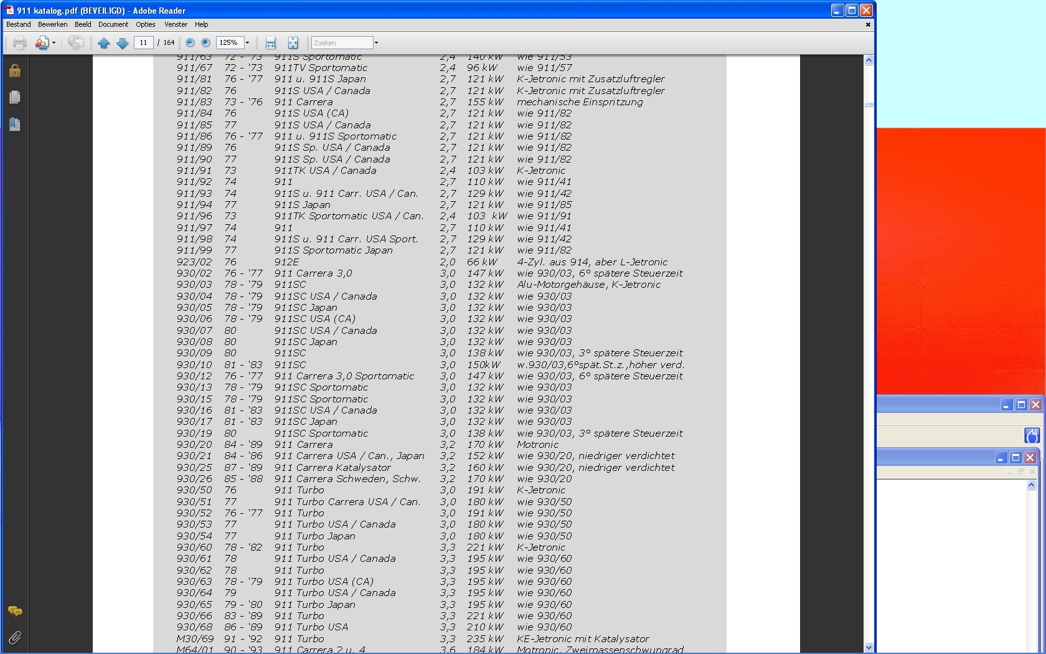Expand the Zoeken search options dropdown
Screen dimensions: 1046x654
pos(376,43)
